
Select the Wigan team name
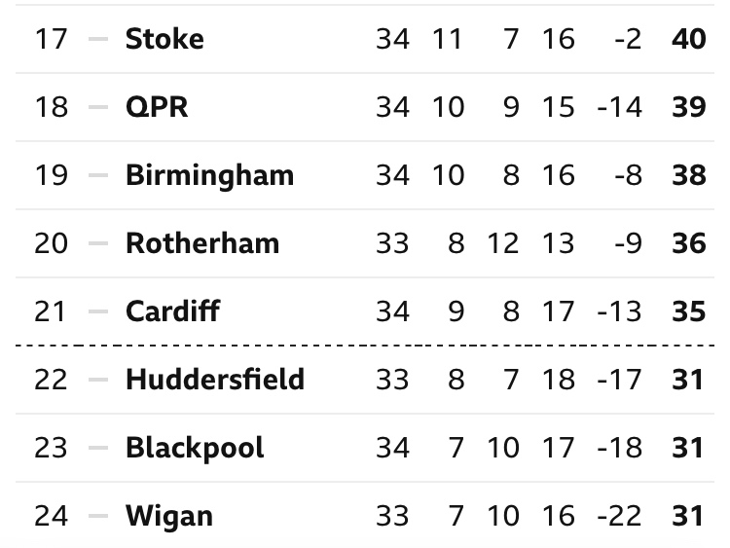[x=169, y=515]
